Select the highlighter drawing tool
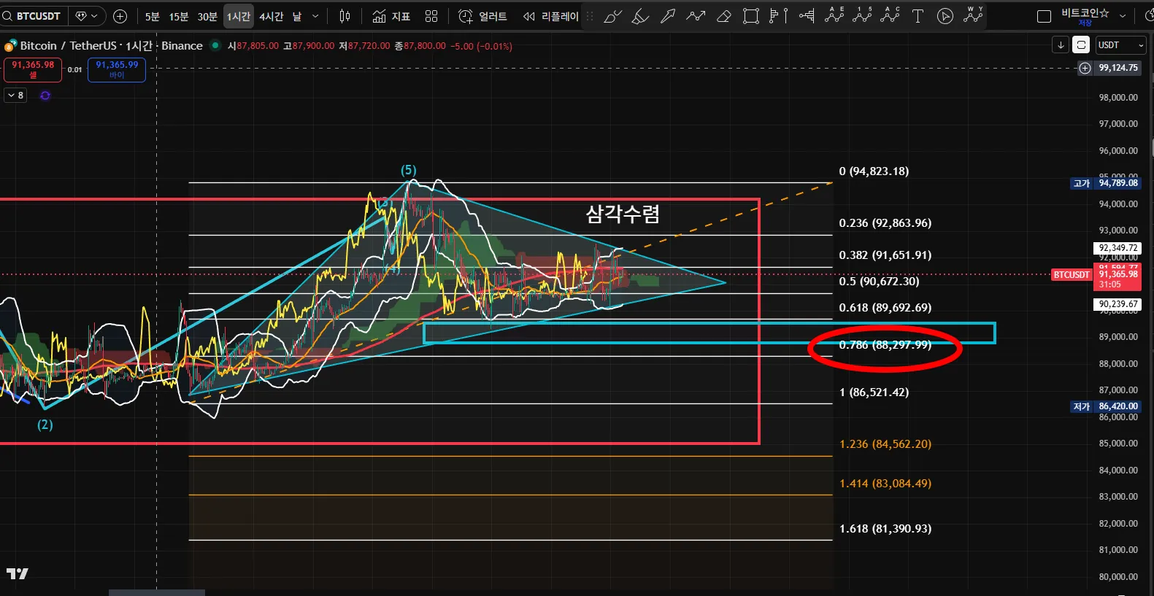Image resolution: width=1154 pixels, height=596 pixels. (x=640, y=16)
